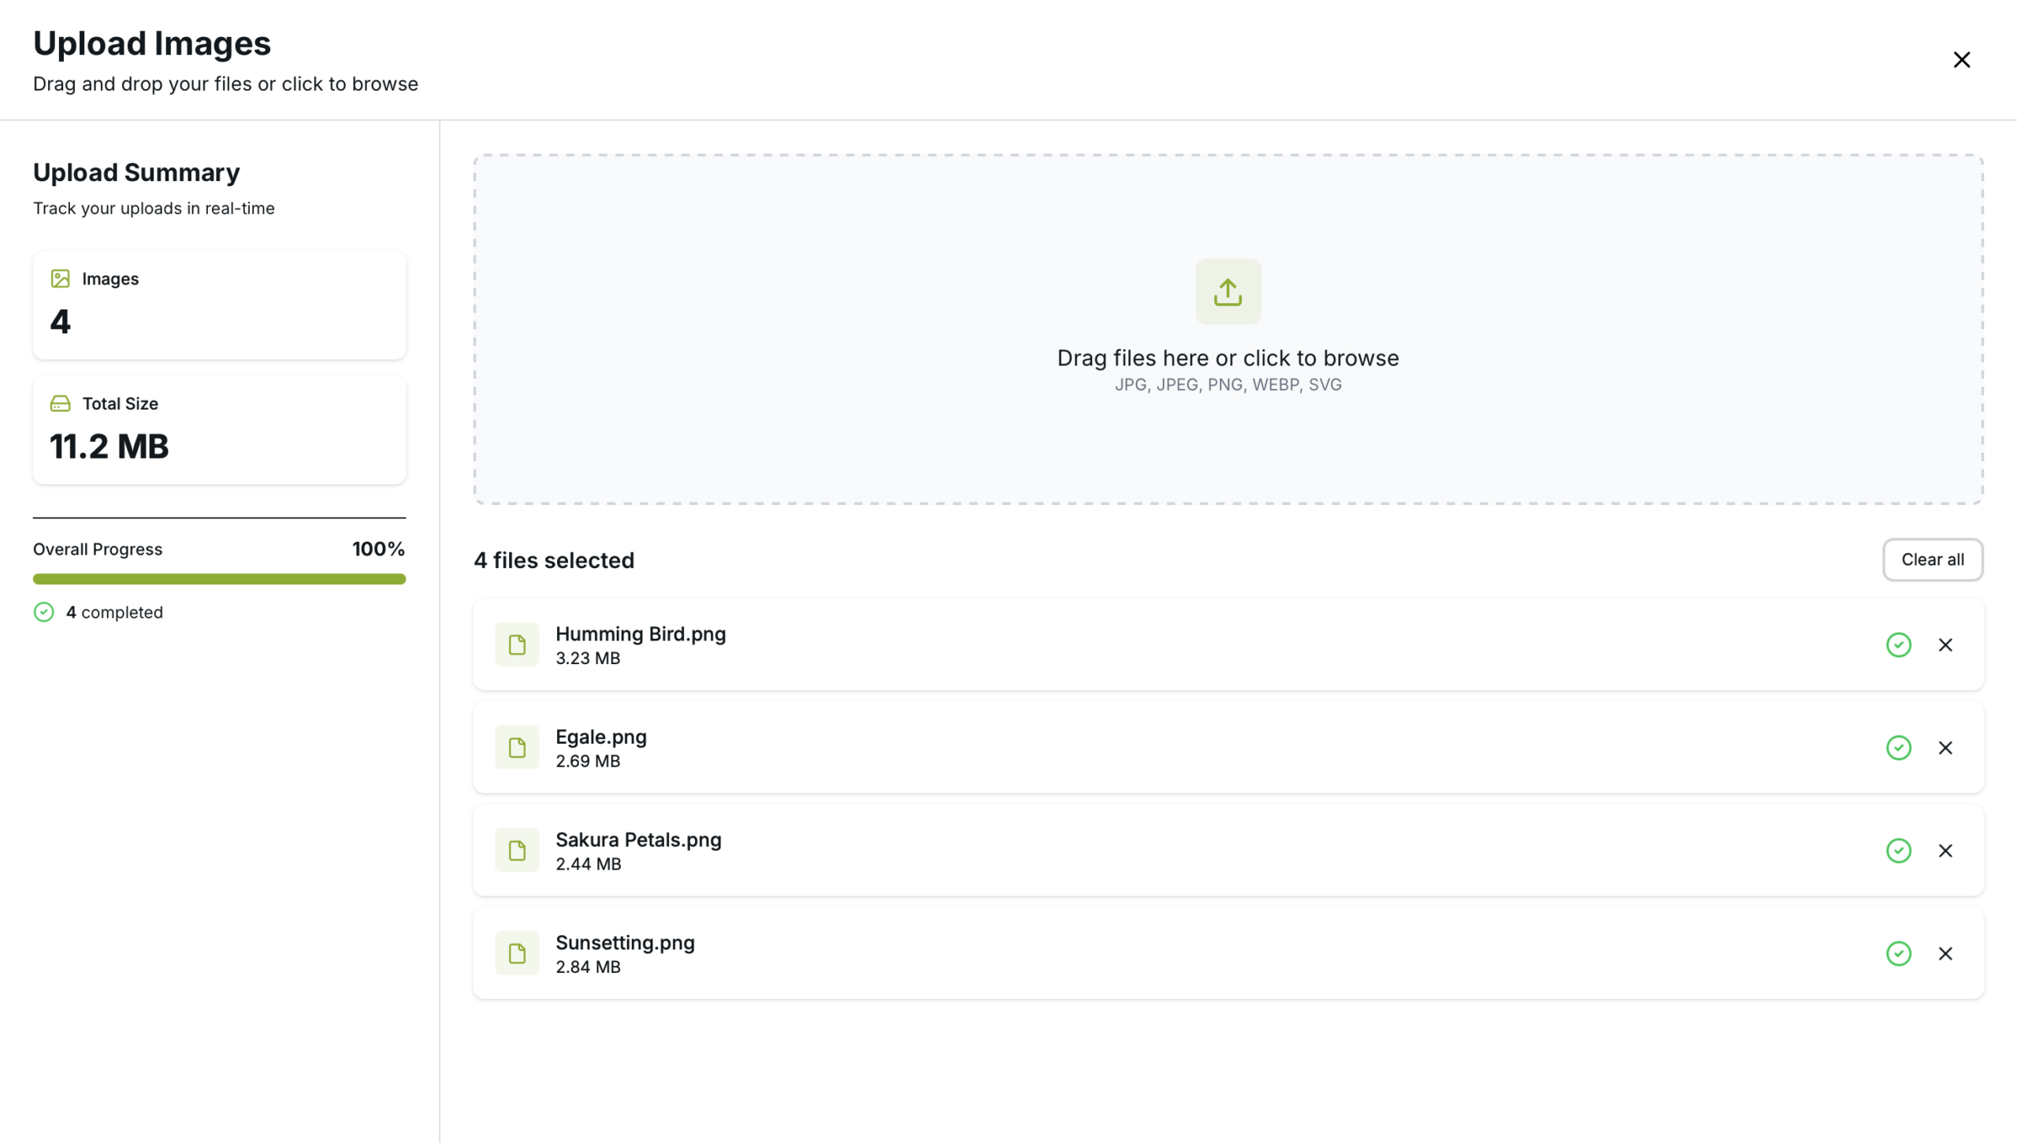Click the file icon beside Humming Bird.png
Screen dimensions: 2017x1143
[x=517, y=645]
